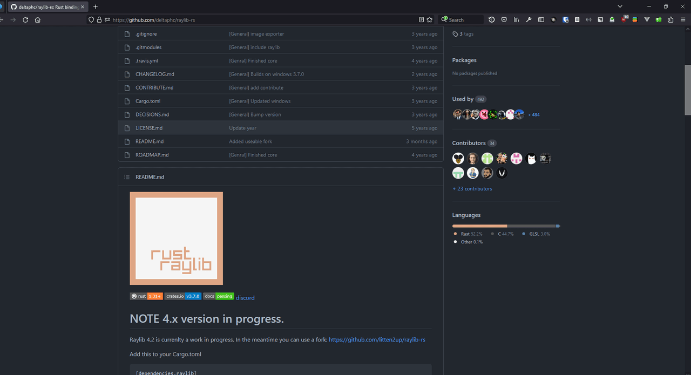Open the Cargo.toml file
This screenshot has width=691, height=375.
(x=148, y=101)
